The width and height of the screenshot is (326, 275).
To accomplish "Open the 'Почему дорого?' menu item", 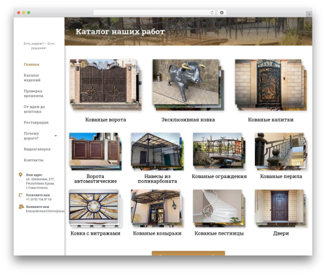I will tap(31, 136).
